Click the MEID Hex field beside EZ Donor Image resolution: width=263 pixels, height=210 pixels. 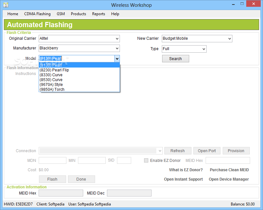[x=228, y=160]
